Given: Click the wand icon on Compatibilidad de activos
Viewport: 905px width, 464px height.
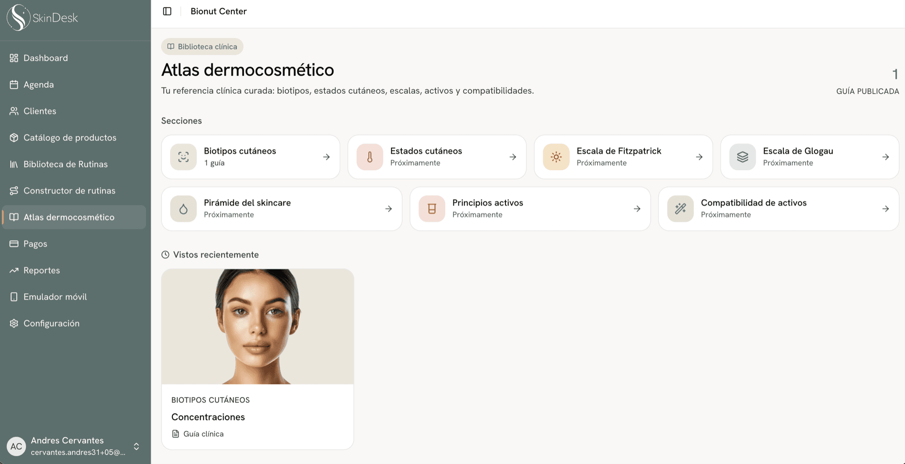Looking at the screenshot, I should tap(680, 209).
